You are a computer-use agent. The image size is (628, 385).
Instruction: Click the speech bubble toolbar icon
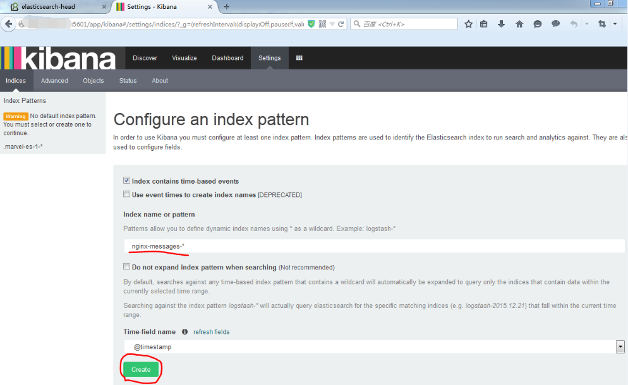(555, 24)
